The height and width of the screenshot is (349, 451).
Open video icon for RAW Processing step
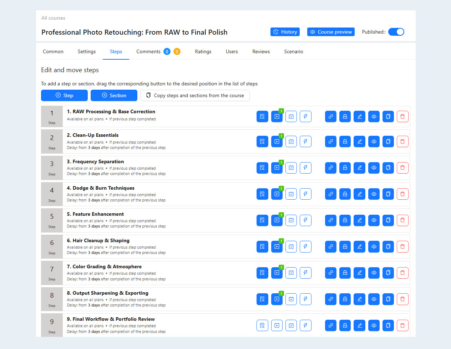click(277, 116)
